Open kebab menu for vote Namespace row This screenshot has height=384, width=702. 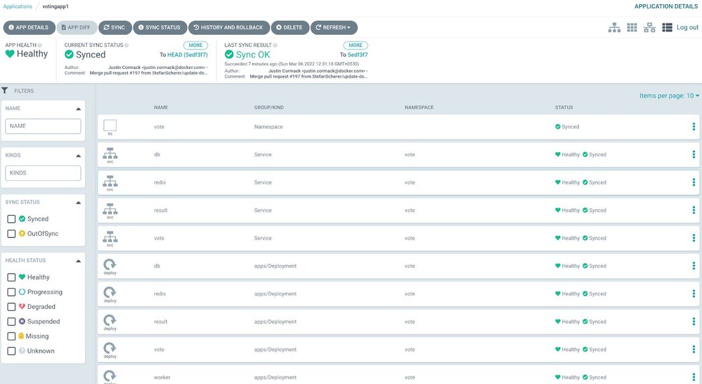coord(693,127)
